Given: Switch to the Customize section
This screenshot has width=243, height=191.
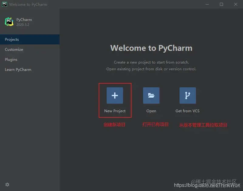Looking at the screenshot, I should pos(14,49).
